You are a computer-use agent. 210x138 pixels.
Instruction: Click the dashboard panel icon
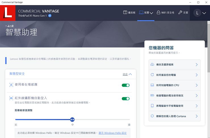125,12
